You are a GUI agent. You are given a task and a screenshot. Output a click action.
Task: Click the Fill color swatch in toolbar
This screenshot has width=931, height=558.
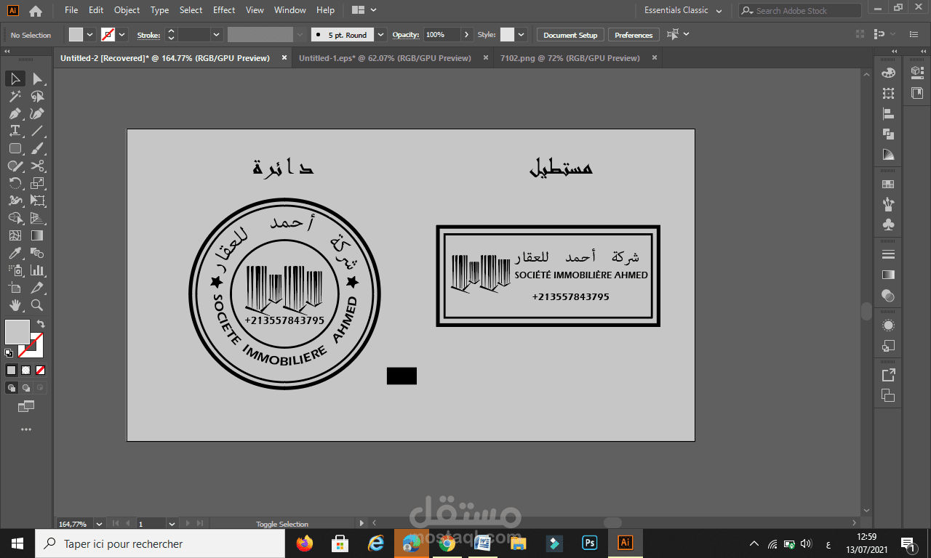(17, 332)
